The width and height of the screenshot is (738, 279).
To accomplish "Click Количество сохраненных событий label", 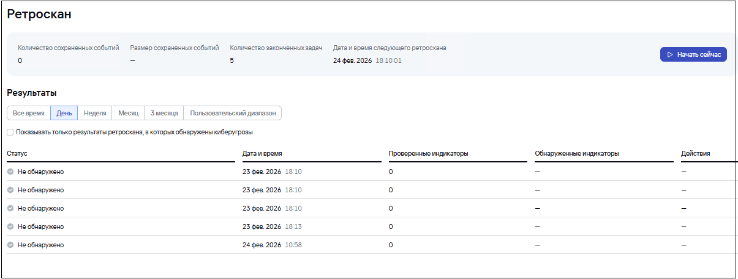I will [69, 47].
